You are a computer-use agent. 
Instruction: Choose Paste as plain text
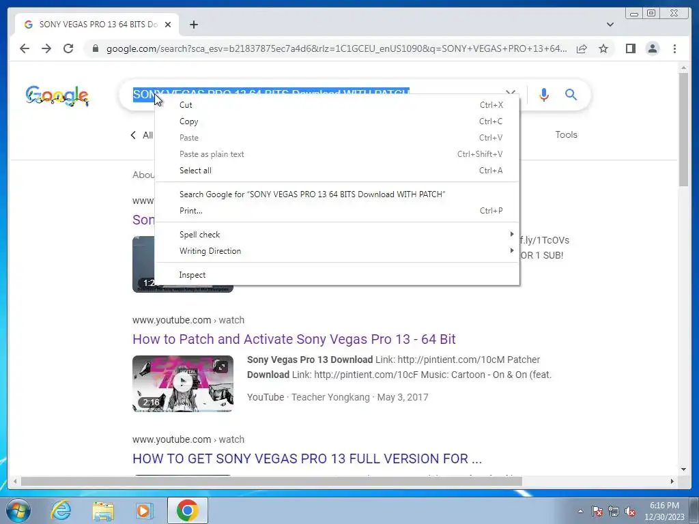click(337, 154)
